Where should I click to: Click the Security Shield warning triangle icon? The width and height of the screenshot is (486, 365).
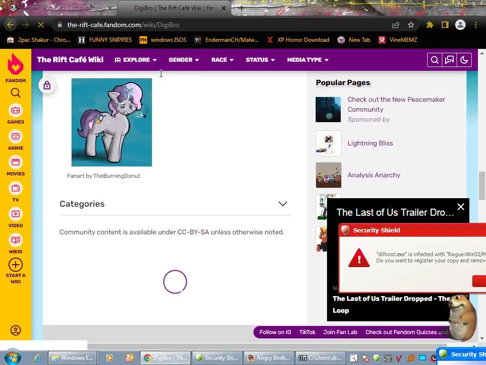pos(359,258)
